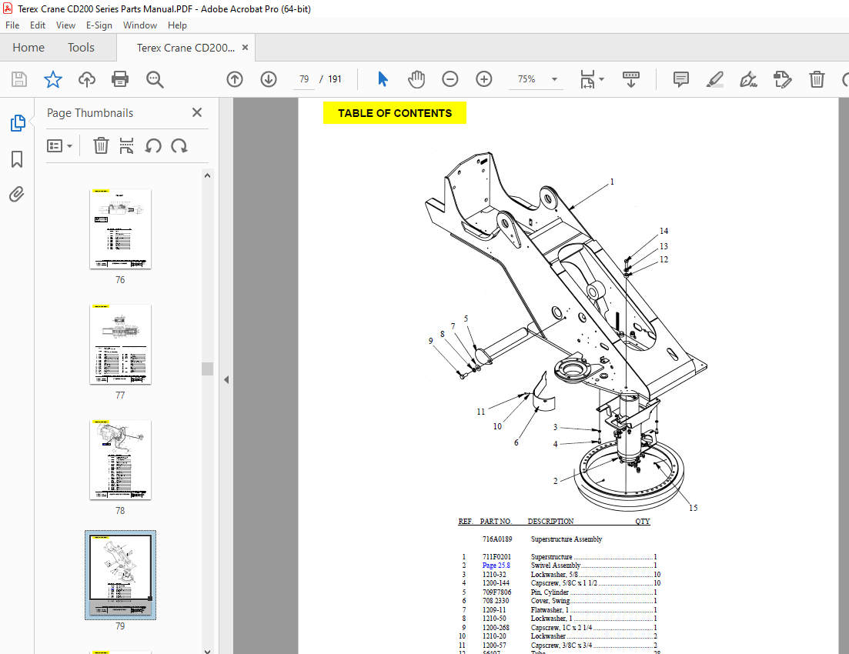
Task: Go to previous page arrow
Action: (x=235, y=79)
